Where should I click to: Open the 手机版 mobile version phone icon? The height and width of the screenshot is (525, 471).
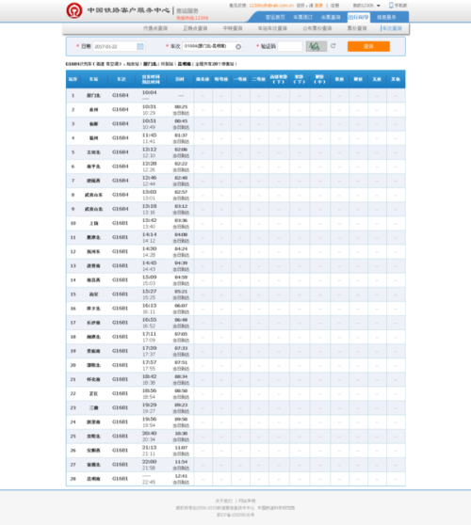point(391,5)
